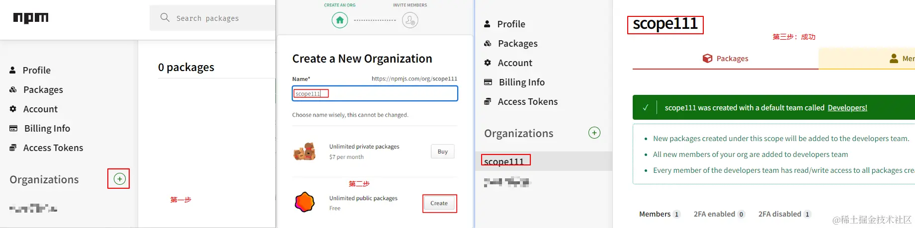This screenshot has width=915, height=228.
Task: Click the scope111 organization heading
Action: pos(665,24)
